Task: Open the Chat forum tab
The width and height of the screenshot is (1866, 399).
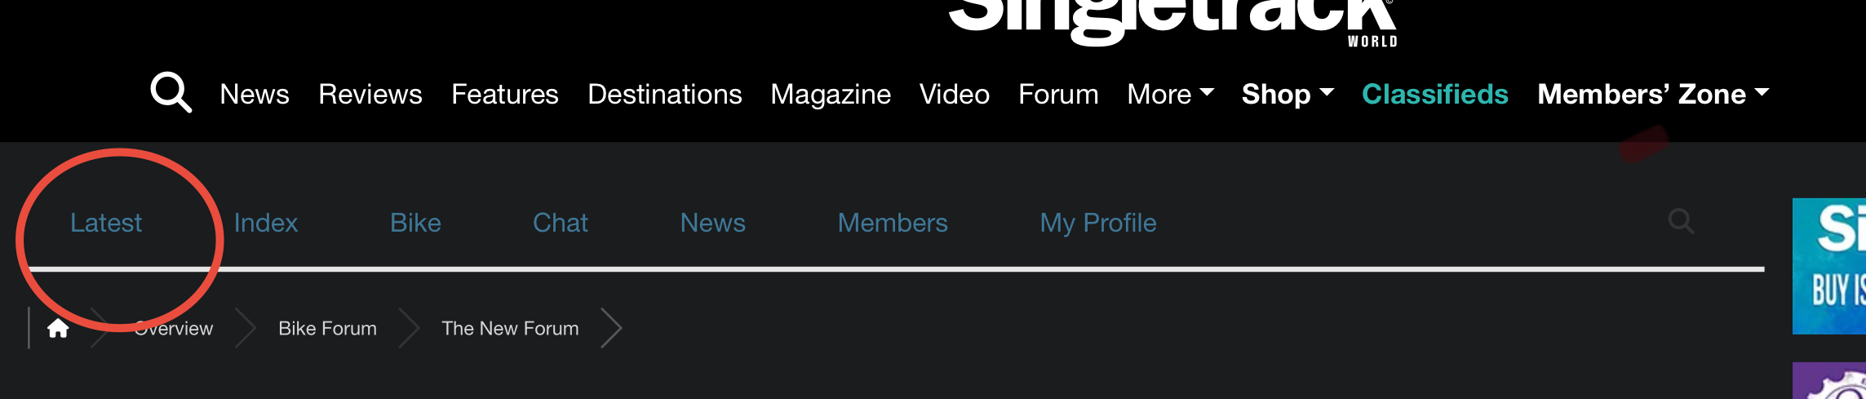Action: [x=561, y=223]
